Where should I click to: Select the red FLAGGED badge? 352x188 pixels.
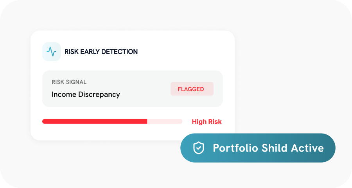tap(192, 89)
